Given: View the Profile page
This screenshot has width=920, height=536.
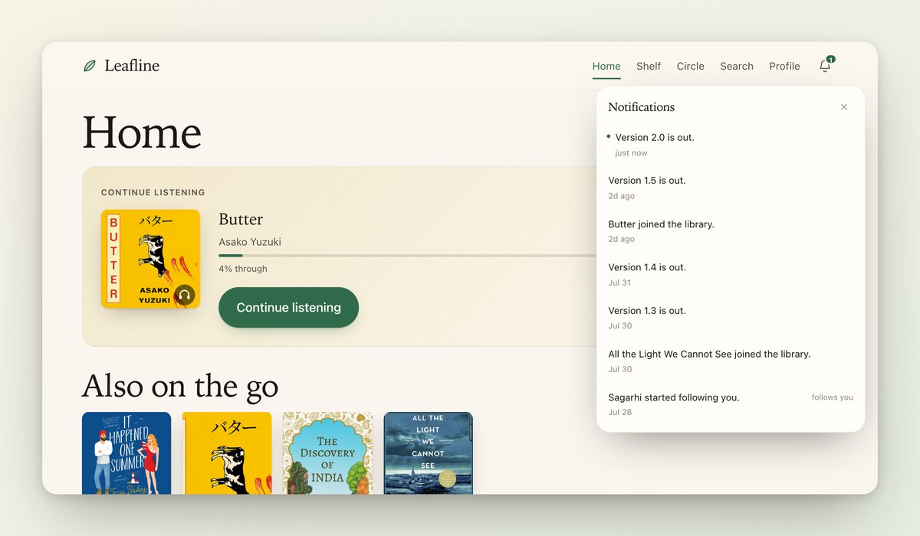Looking at the screenshot, I should 784,66.
